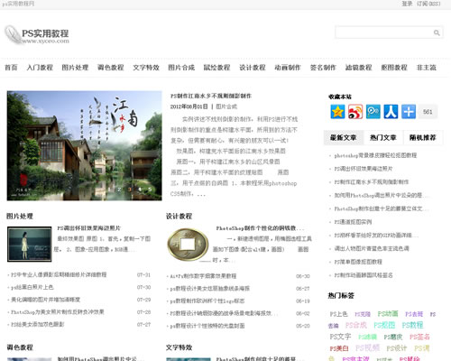Open the PhotoShop制作个性化的铜钱 article title
This screenshot has height=361, width=451.
[260, 228]
